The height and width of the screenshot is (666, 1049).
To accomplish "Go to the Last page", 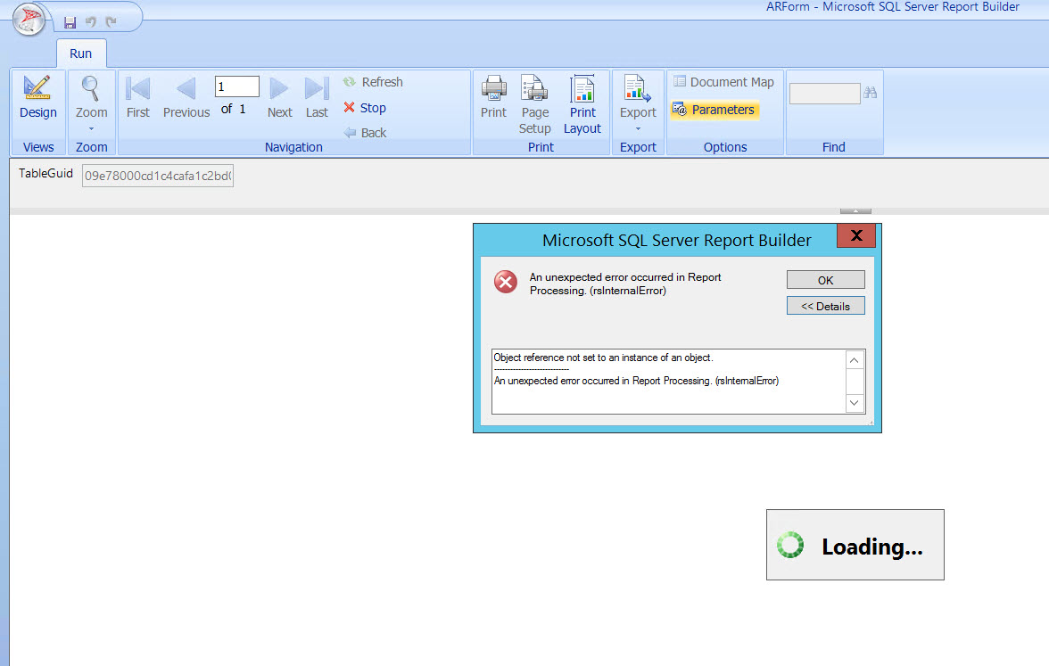I will 317,98.
